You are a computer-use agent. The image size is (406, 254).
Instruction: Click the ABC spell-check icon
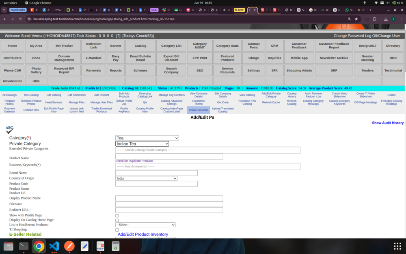pos(10,130)
